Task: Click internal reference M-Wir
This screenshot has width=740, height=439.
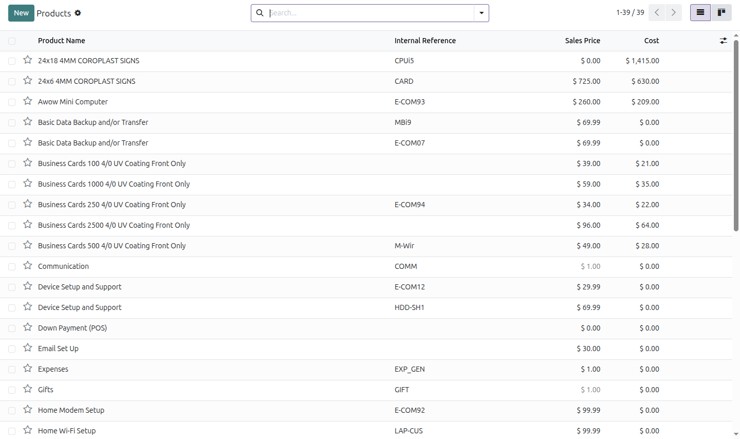Action: tap(404, 246)
